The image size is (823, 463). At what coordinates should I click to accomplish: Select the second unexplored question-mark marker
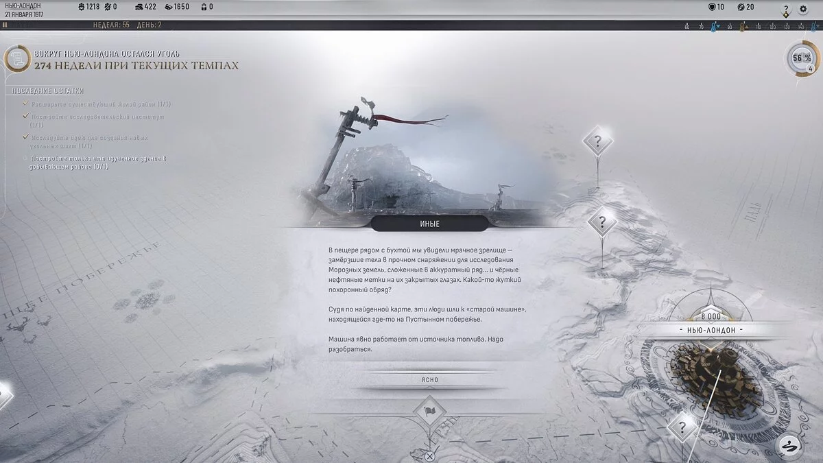(602, 222)
